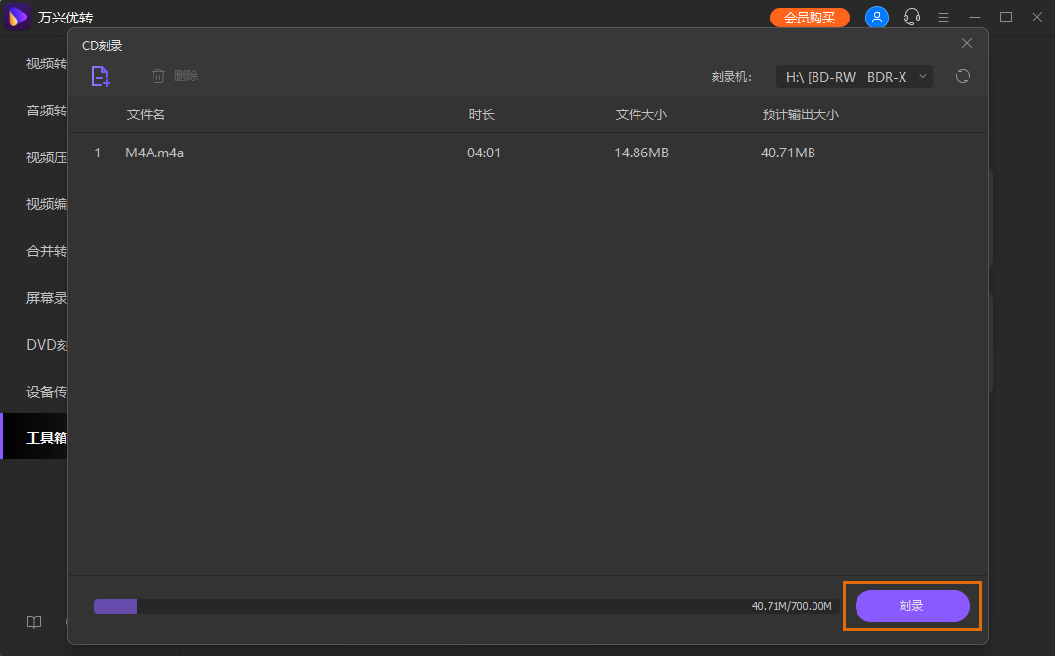The width and height of the screenshot is (1055, 656).
Task: Click the book guide icon
Action: tap(34, 622)
